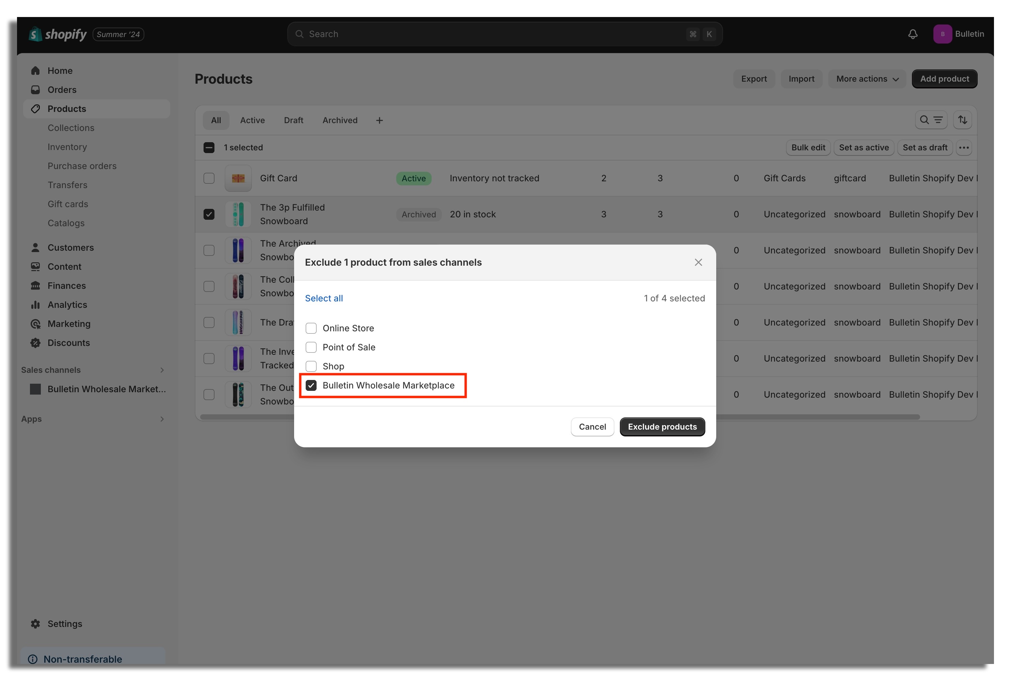
Task: Check the Point of Sale checkbox
Action: click(311, 347)
